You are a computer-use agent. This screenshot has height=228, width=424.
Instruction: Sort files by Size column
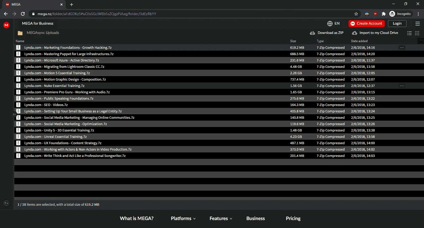pos(293,41)
